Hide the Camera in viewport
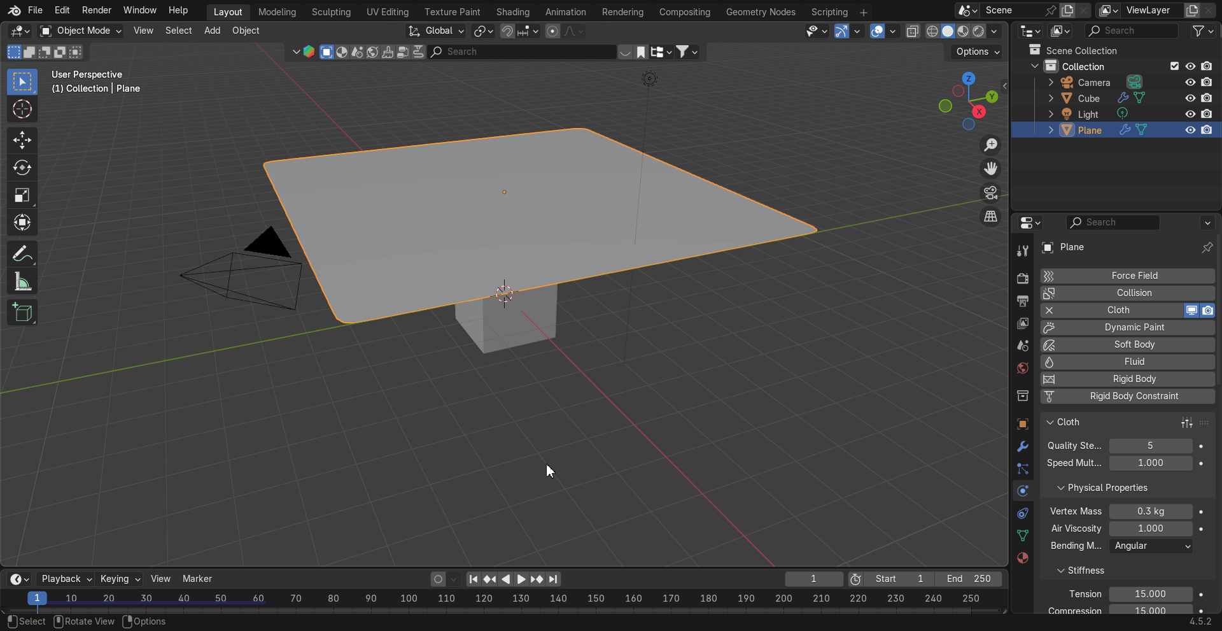1222x631 pixels. 1190,82
